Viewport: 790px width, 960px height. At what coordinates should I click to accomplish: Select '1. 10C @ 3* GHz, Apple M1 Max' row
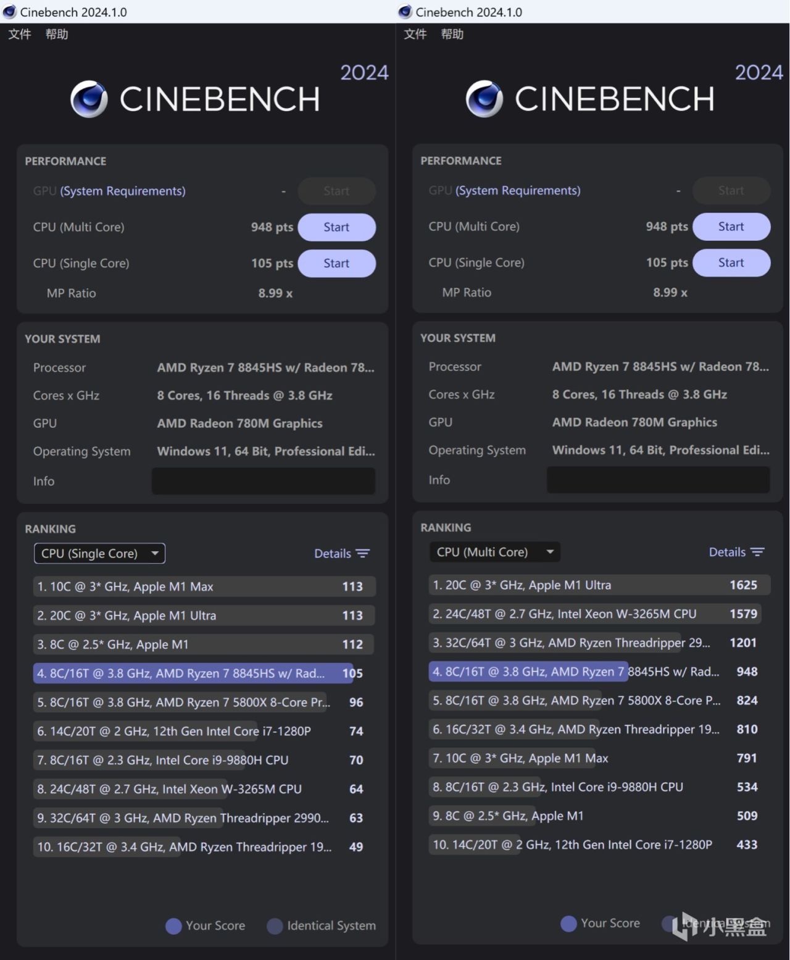[x=204, y=586]
